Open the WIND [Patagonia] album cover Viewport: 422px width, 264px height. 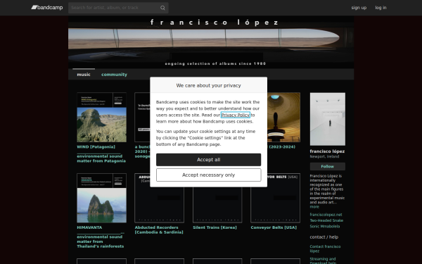pos(101,117)
